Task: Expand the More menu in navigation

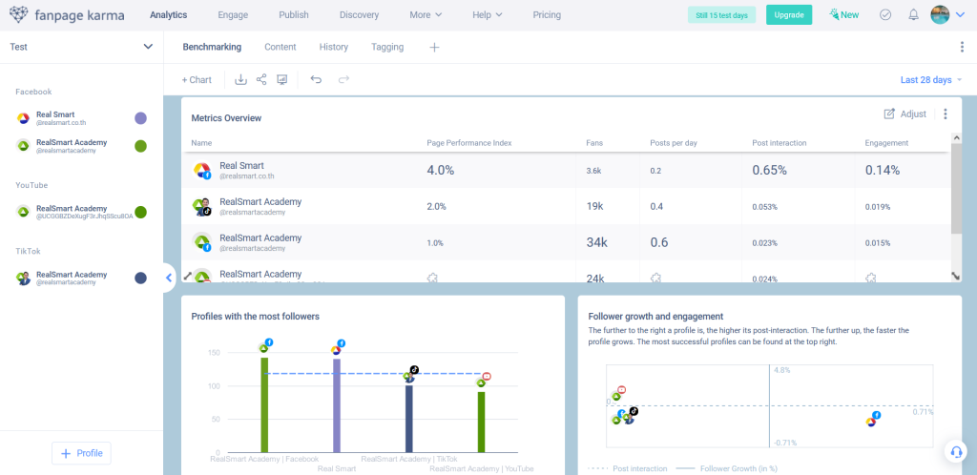Action: coord(426,15)
